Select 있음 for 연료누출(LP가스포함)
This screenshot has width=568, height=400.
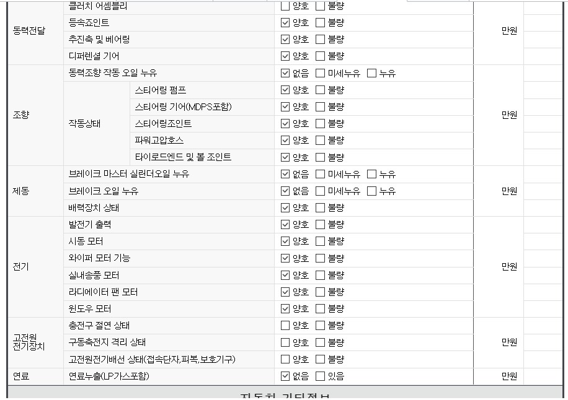click(x=320, y=376)
